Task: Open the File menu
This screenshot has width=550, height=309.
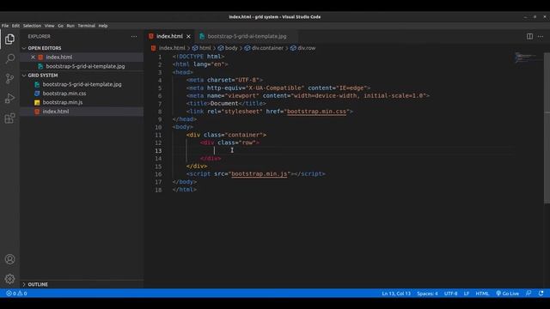Action: click(5, 26)
